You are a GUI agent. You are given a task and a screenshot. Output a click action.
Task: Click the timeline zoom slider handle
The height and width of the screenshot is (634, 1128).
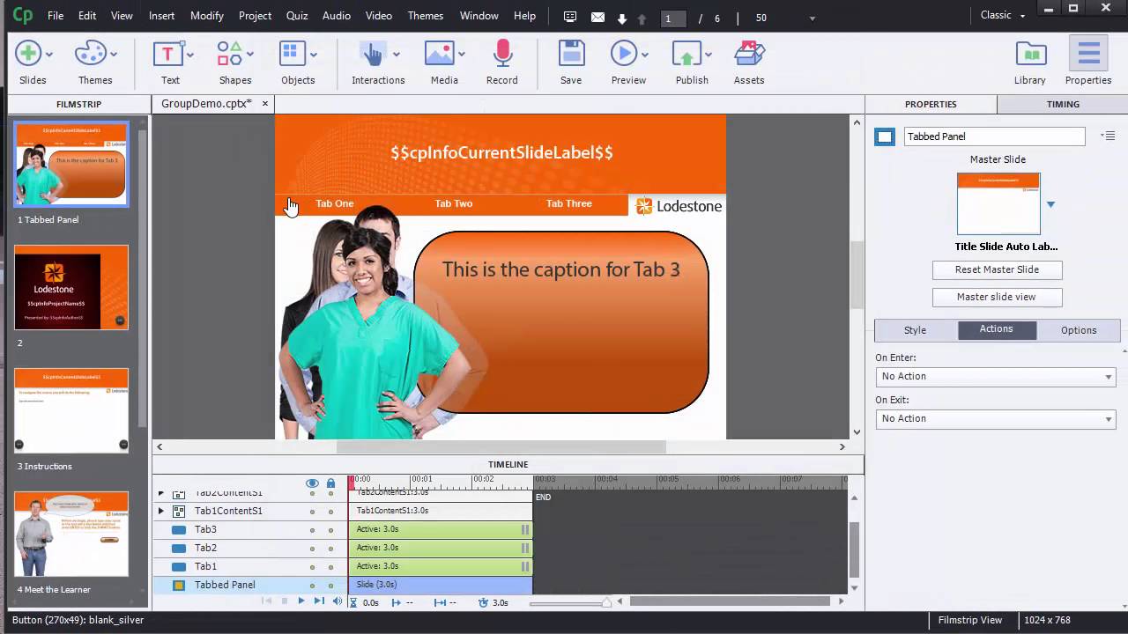coord(606,602)
